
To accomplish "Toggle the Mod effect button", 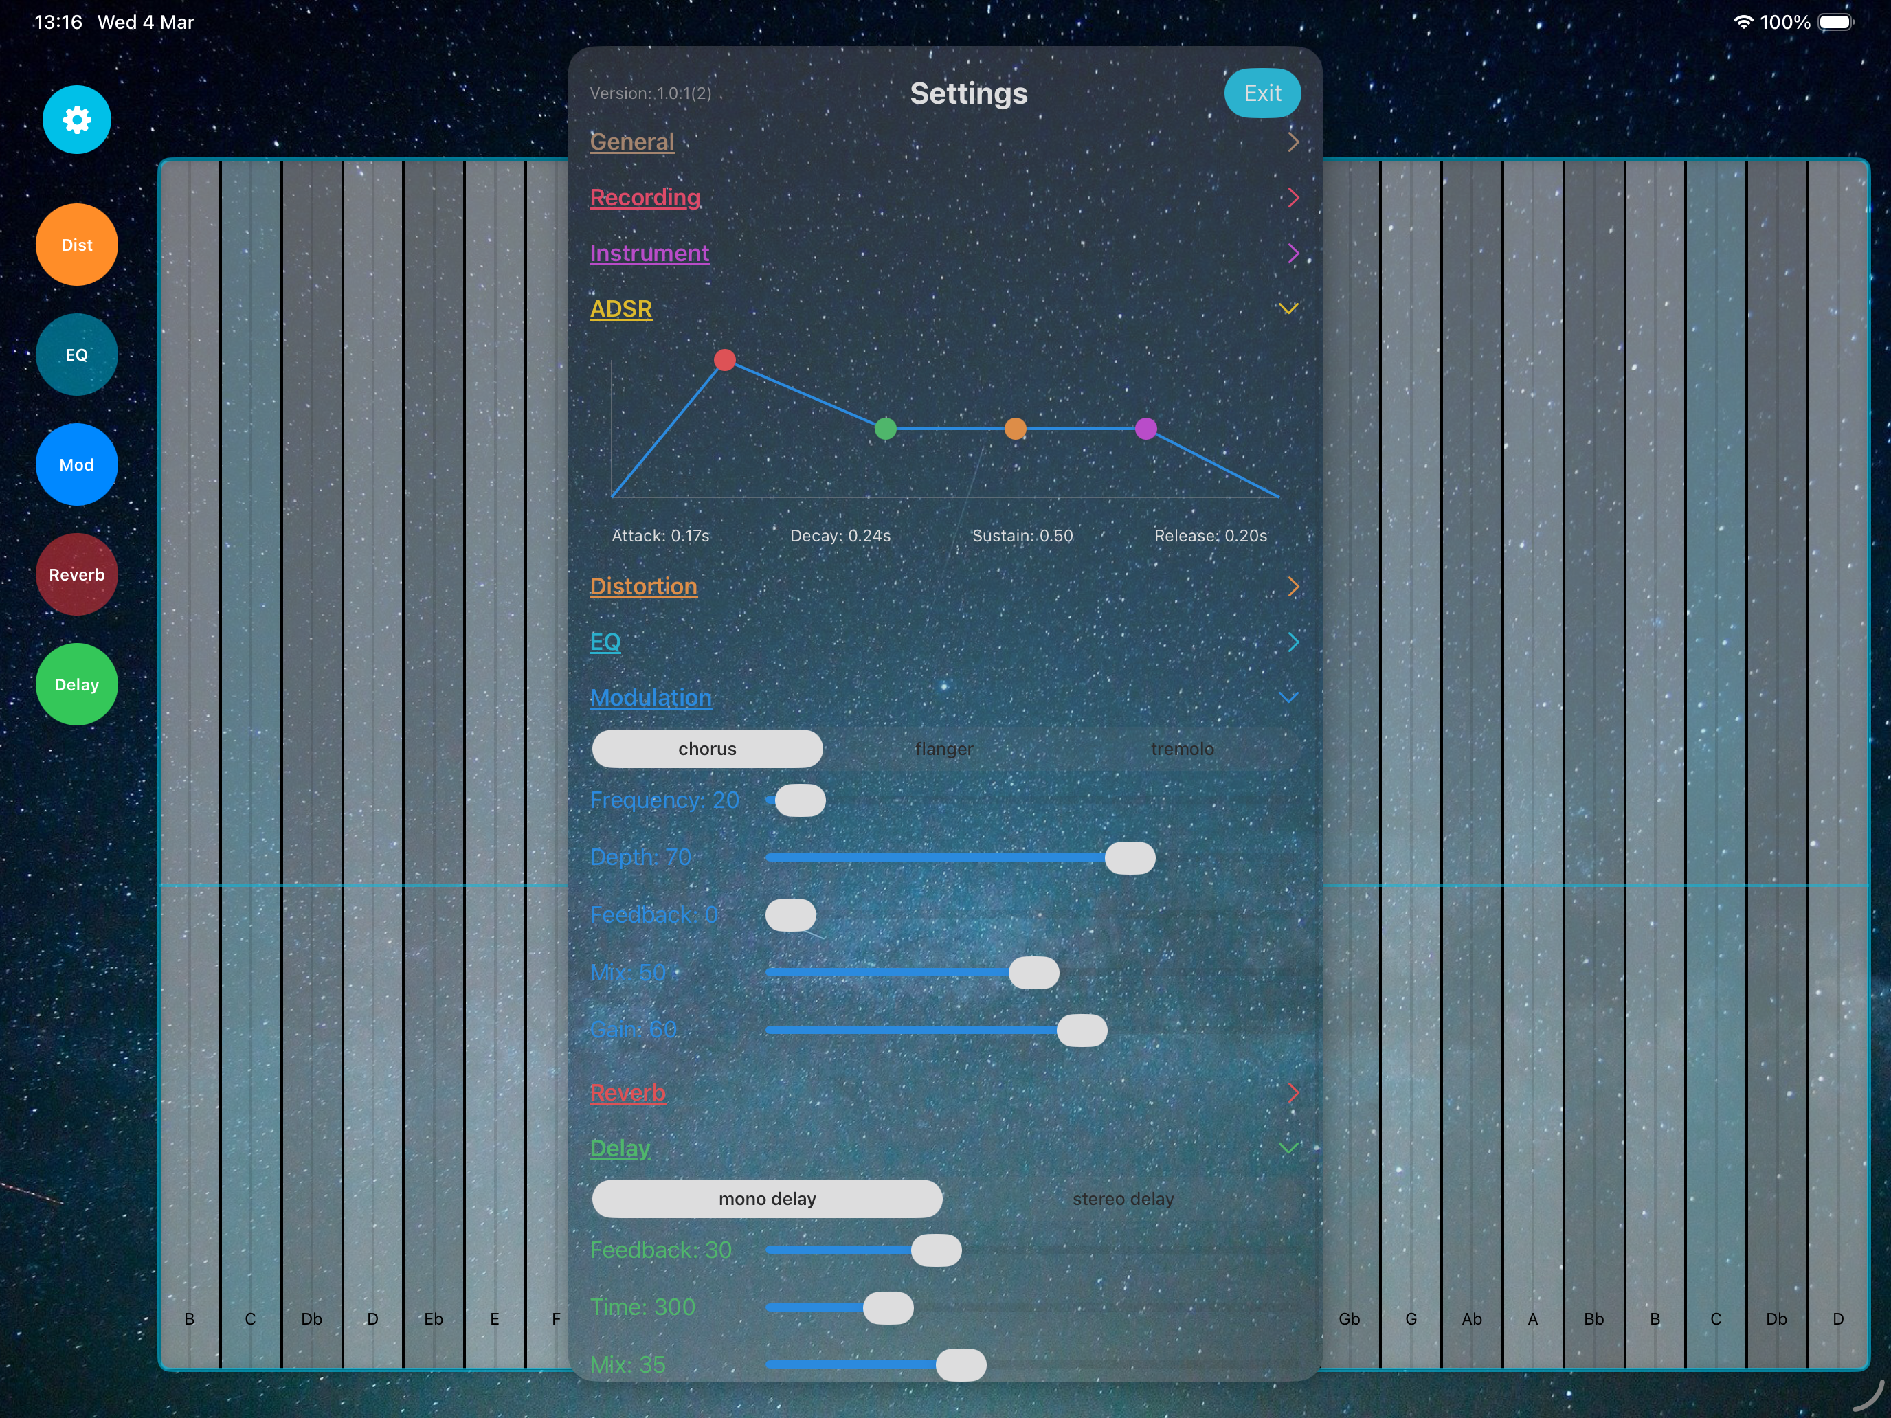I will (x=77, y=465).
